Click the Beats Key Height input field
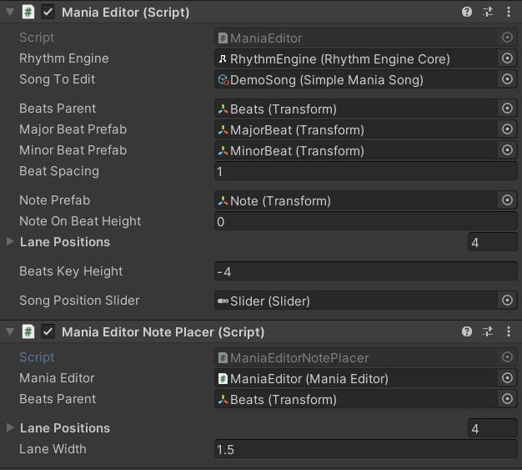The width and height of the screenshot is (522, 470). point(365,271)
